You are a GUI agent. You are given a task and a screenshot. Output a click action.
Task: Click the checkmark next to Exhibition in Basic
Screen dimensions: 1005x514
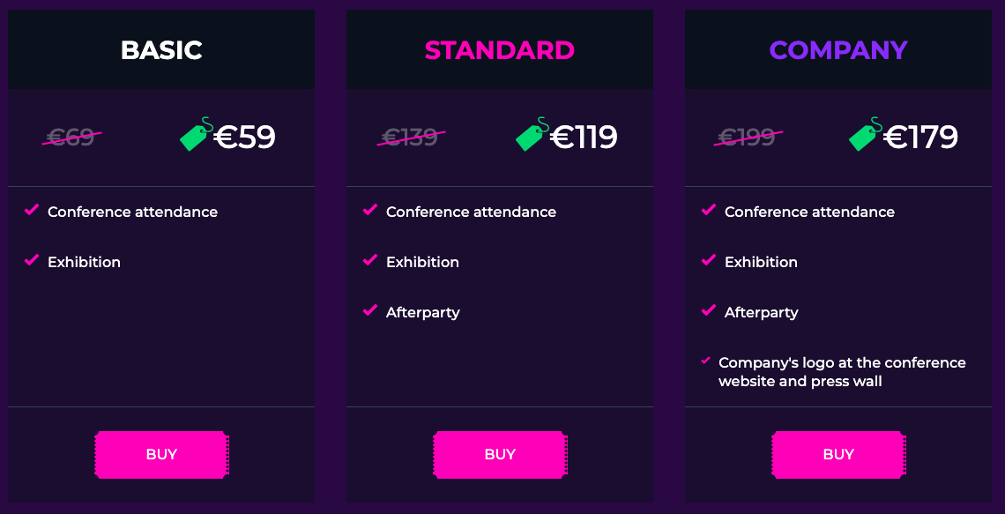32,260
